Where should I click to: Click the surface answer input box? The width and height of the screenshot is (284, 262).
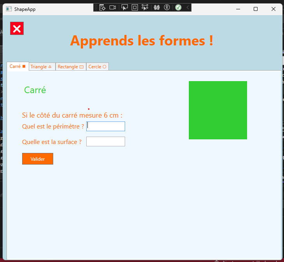(106, 142)
